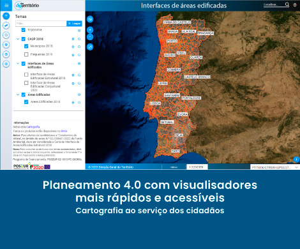
Task: Open settings icon for Freguesias 2018 layer
Action: click(x=73, y=55)
